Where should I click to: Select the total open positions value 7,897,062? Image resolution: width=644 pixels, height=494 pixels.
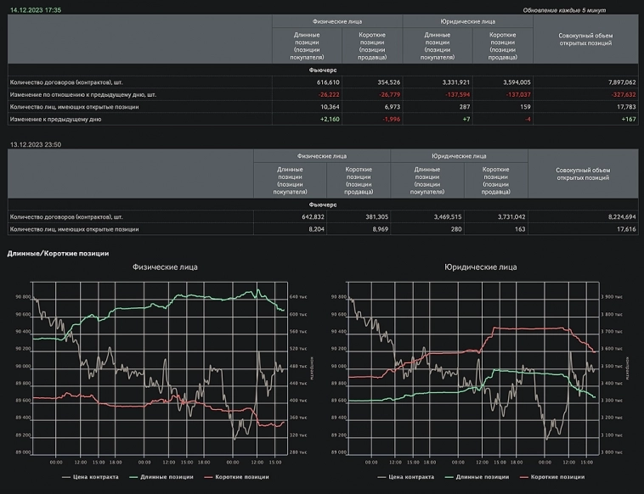pyautogui.click(x=618, y=82)
